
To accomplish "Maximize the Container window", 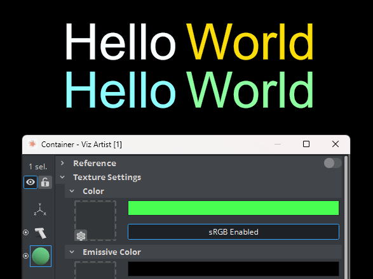I will click(x=306, y=144).
